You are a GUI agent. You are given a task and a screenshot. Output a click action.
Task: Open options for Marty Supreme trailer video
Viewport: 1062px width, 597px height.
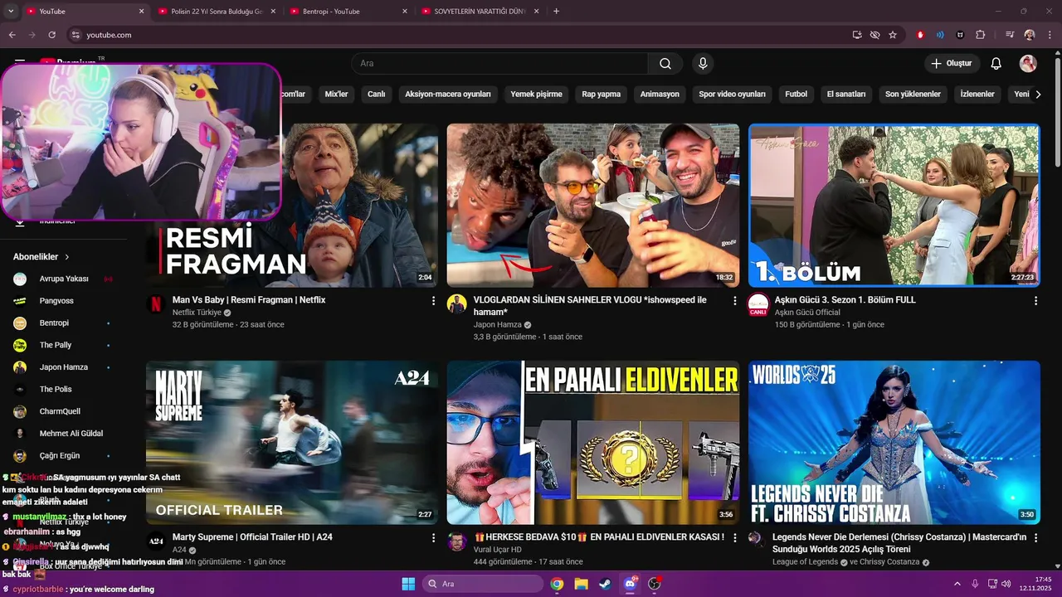point(433,538)
